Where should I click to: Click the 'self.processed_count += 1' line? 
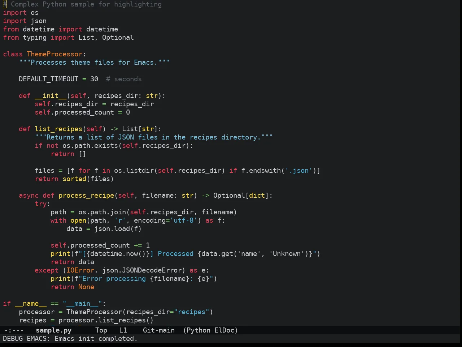click(100, 245)
